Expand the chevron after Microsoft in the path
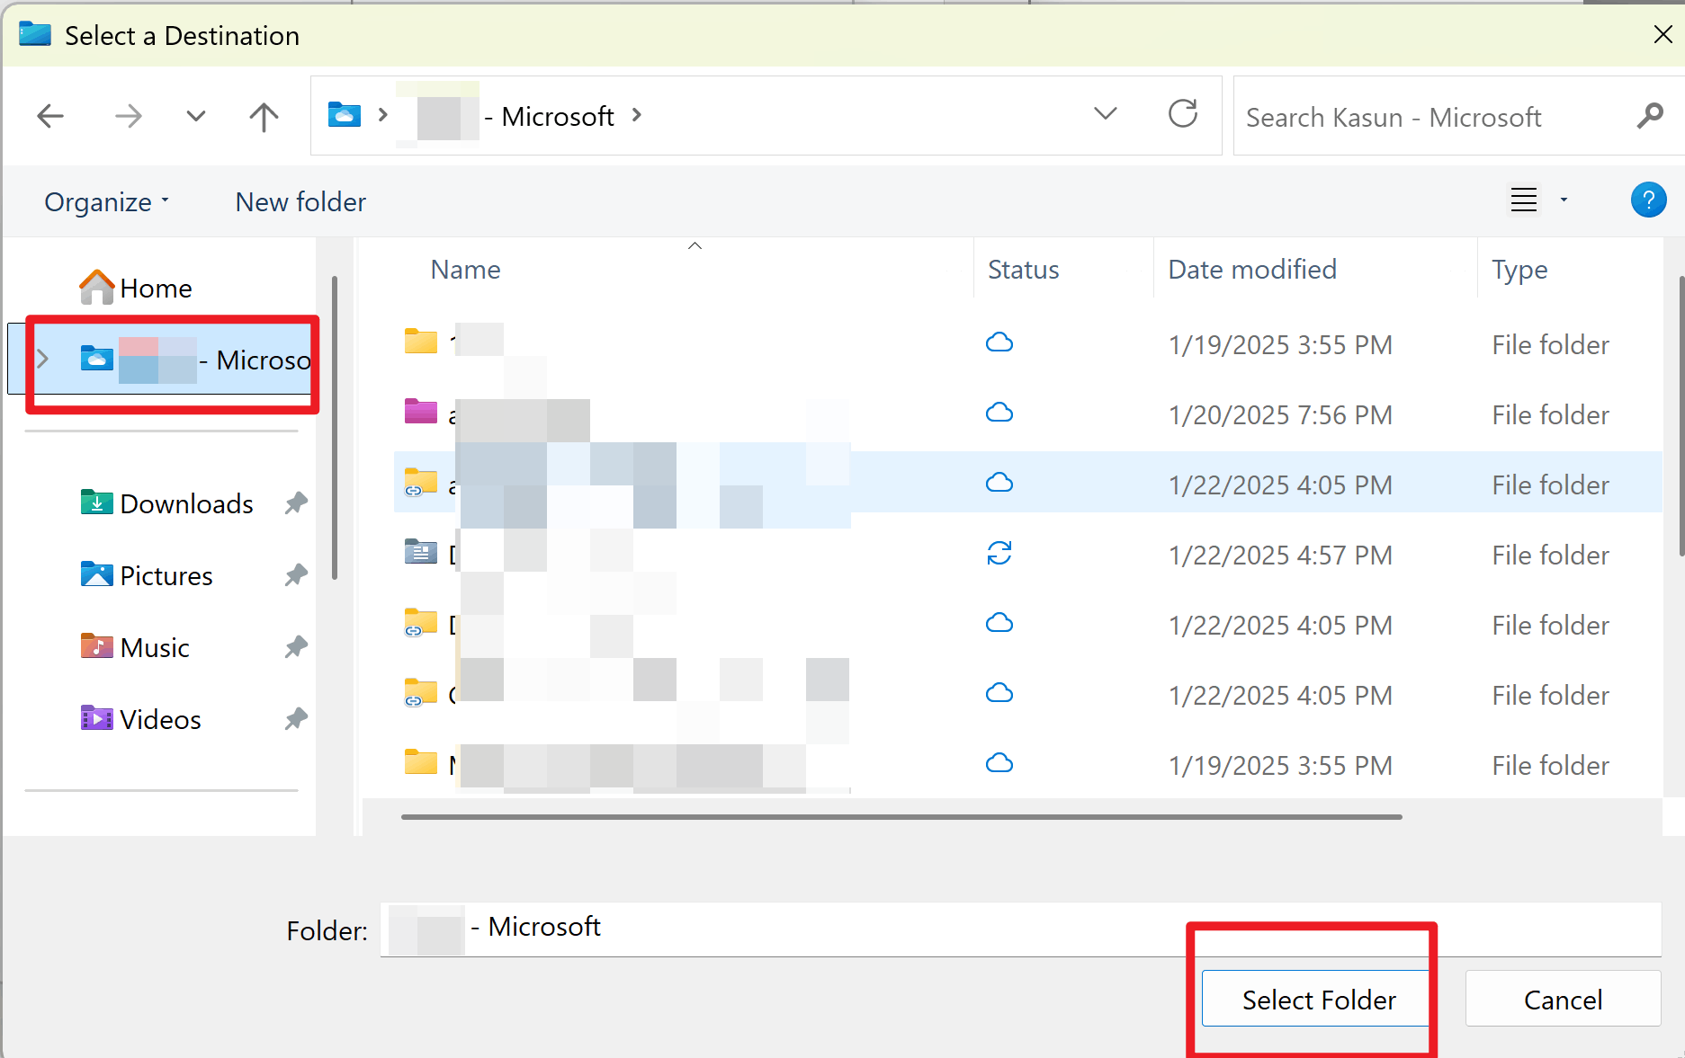 [x=637, y=115]
